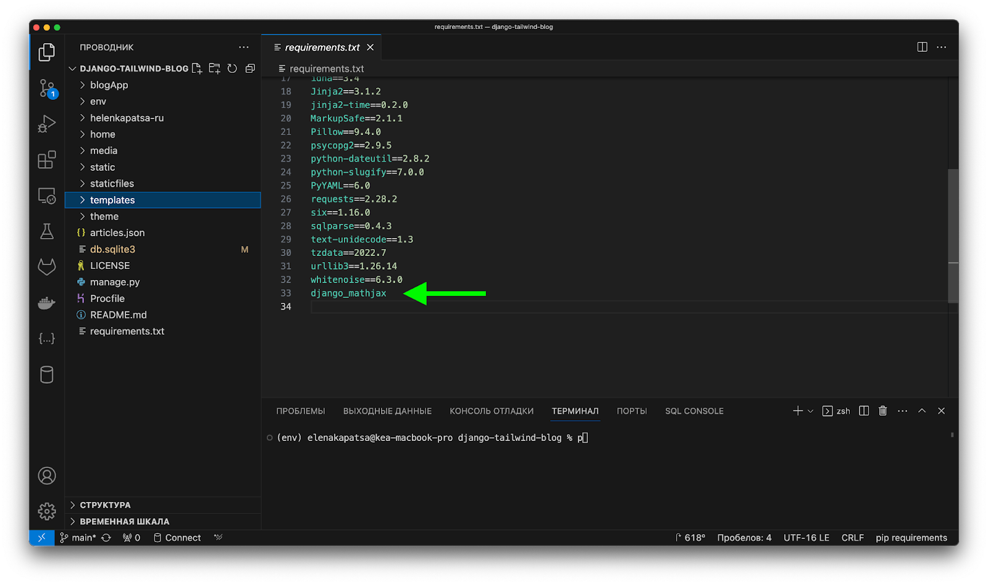Viewport: 988px width, 584px height.
Task: Open the Accounts menu icon
Action: point(47,475)
